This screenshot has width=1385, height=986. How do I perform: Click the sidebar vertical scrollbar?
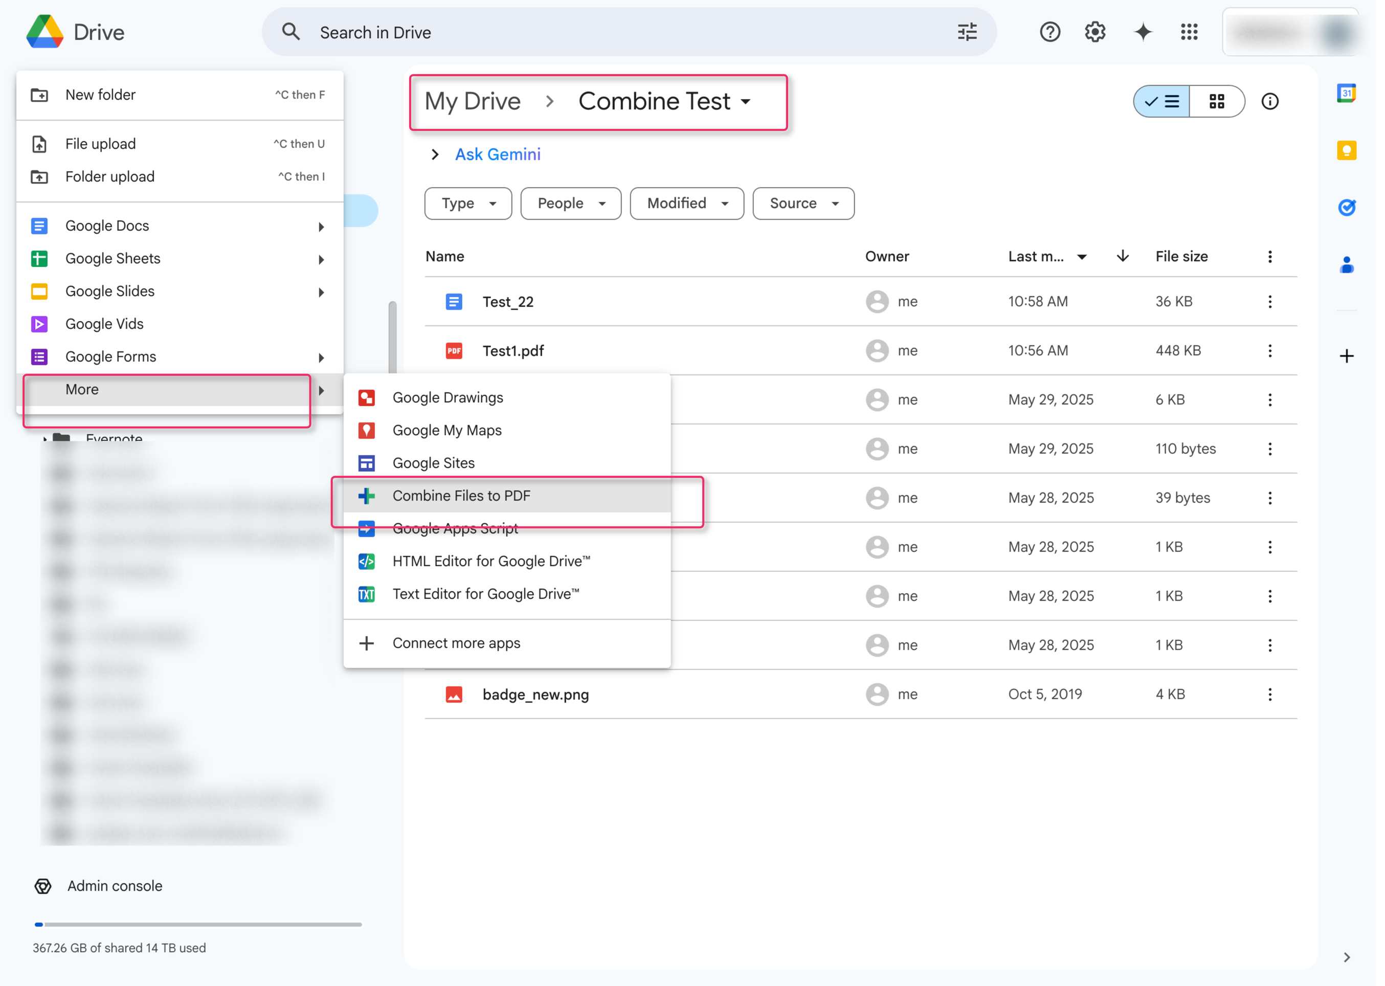pyautogui.click(x=392, y=338)
